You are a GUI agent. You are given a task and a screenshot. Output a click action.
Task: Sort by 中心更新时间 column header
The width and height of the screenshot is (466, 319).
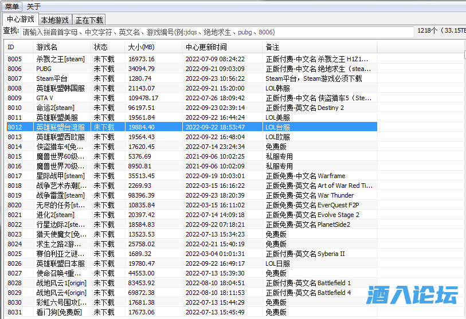click(222, 47)
